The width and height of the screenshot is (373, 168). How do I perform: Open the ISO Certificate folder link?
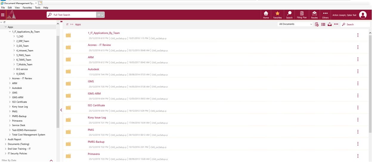coord(96,105)
